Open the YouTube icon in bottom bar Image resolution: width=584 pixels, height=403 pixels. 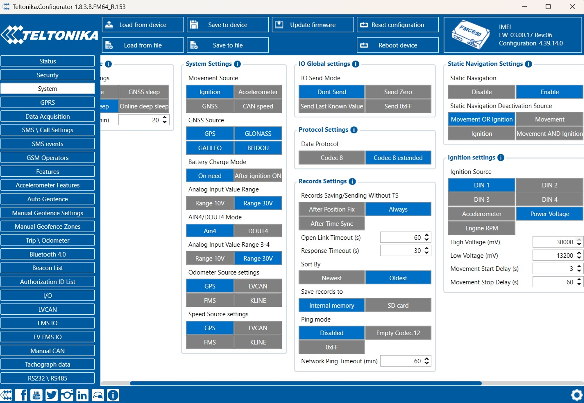[36, 395]
